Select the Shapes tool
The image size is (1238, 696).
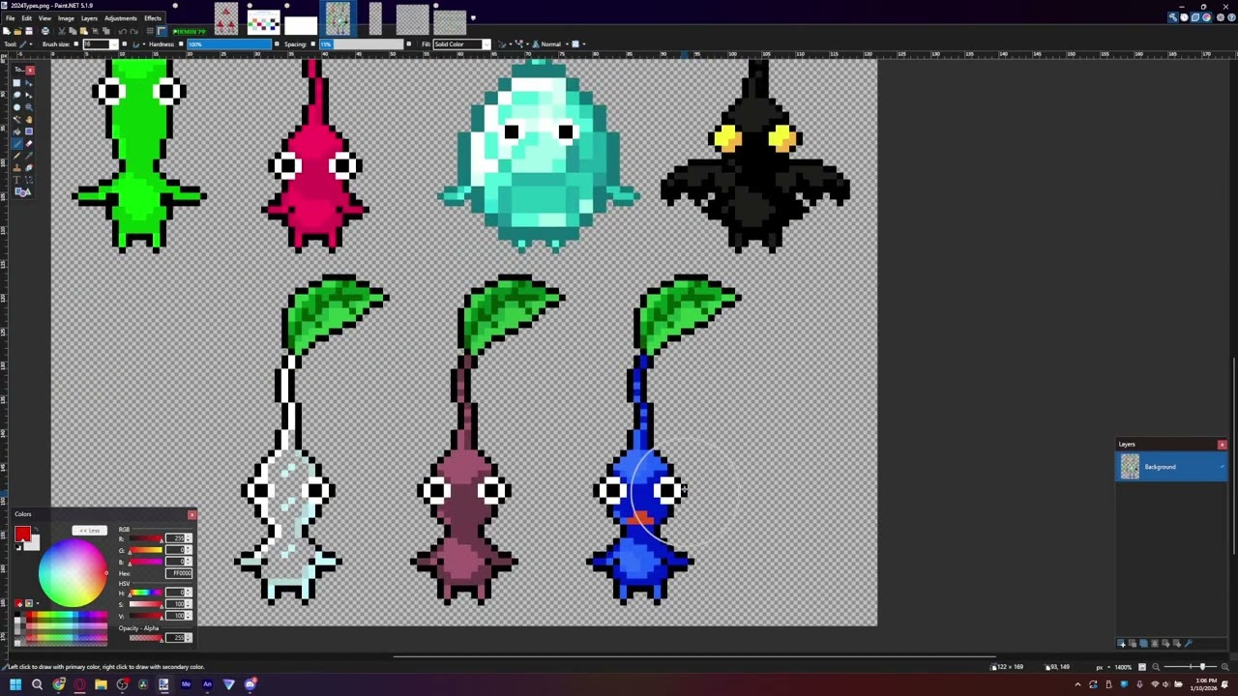tap(22, 191)
